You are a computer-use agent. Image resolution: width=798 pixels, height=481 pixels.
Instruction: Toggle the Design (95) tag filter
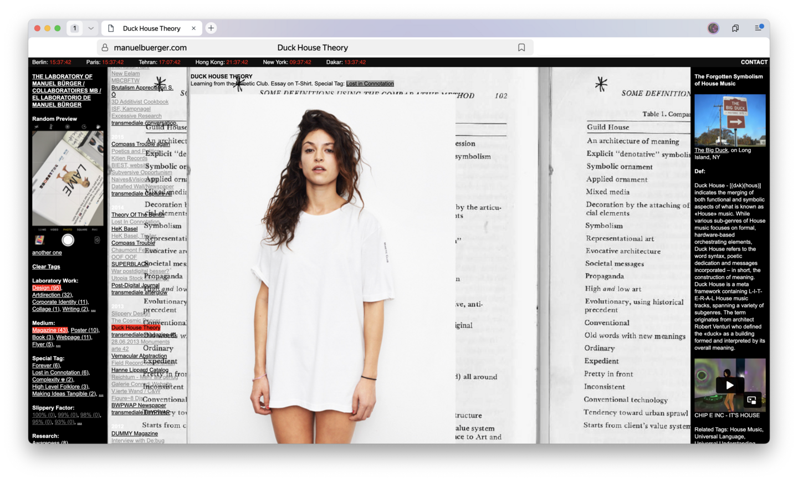pos(47,288)
